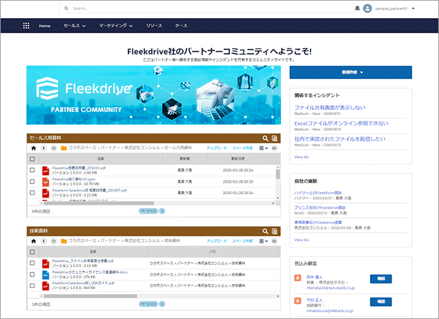Open the sample_partner01 user menu arrow
Screen dimensions: 439x319
pyautogui.click(x=413, y=9)
